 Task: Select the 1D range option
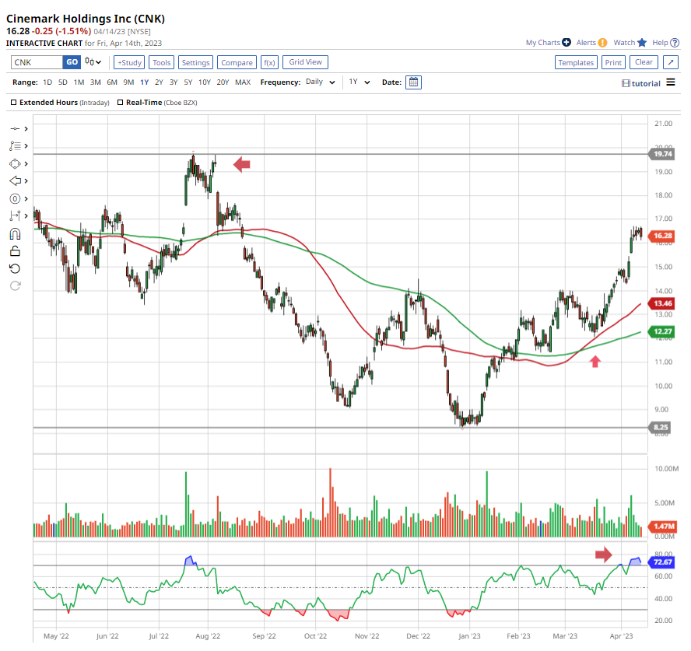(x=47, y=82)
